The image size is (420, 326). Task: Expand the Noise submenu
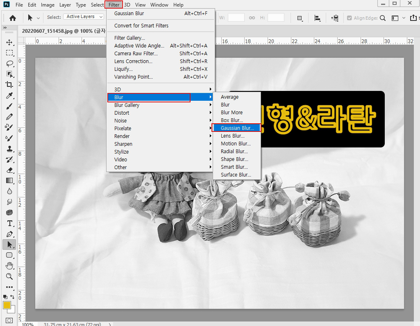[161, 120]
